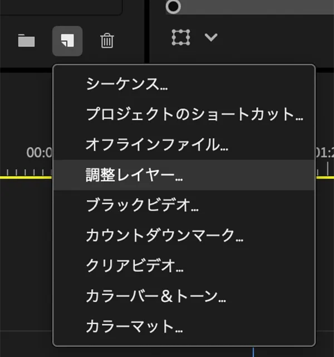Choose シーケンス... from the menu
This screenshot has width=334, height=357.
tap(184, 84)
